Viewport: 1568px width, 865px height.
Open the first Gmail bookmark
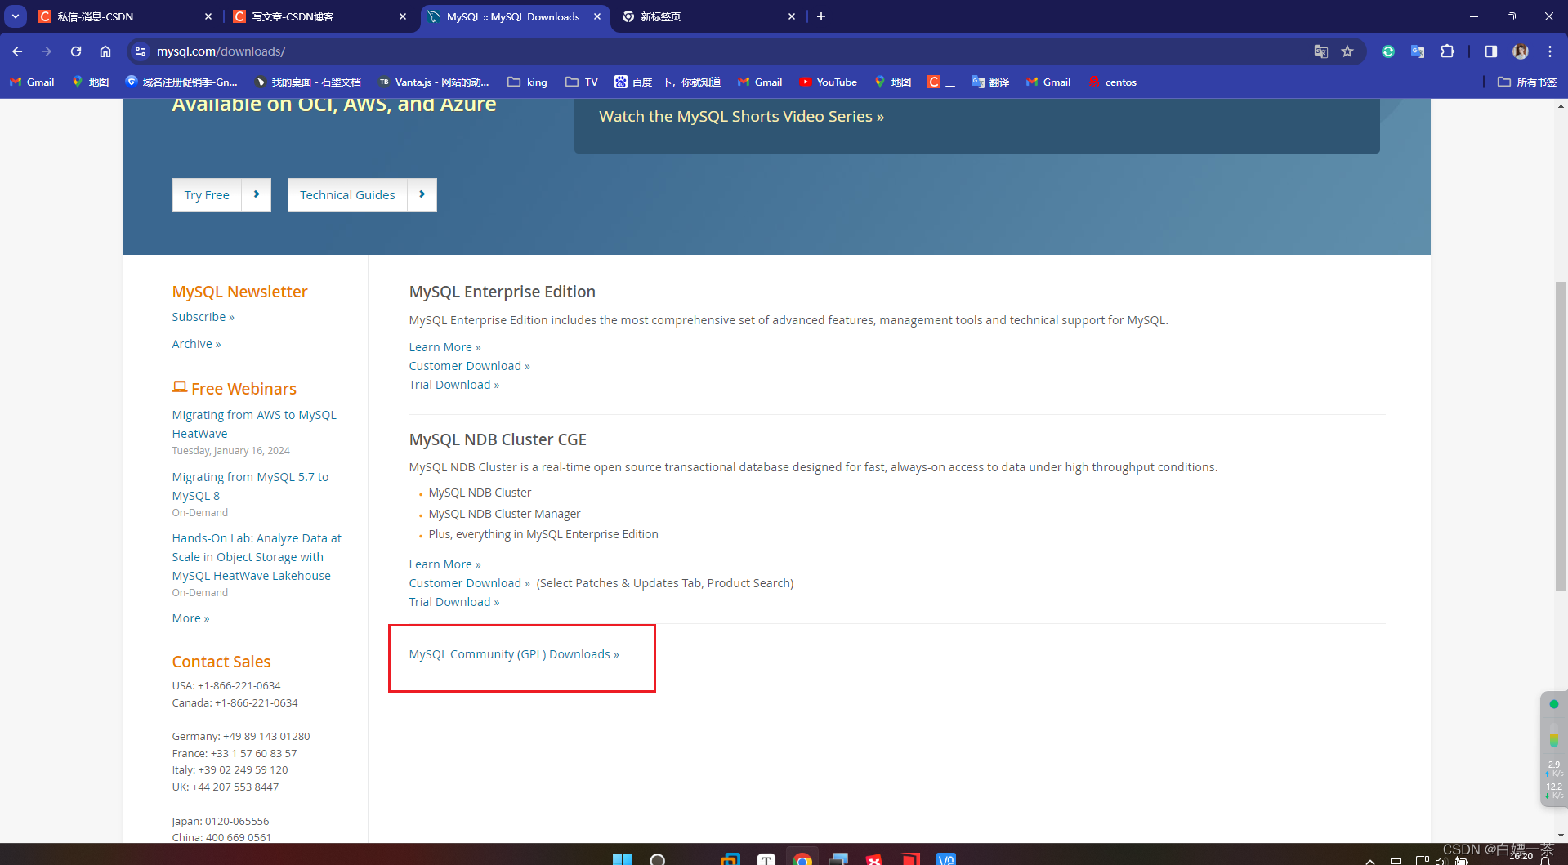pos(32,82)
